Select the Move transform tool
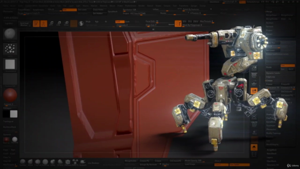Viewport: 300px width, 169px height. point(51,23)
